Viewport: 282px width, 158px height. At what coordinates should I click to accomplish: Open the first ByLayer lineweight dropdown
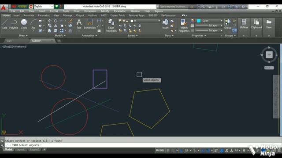[x=208, y=25]
